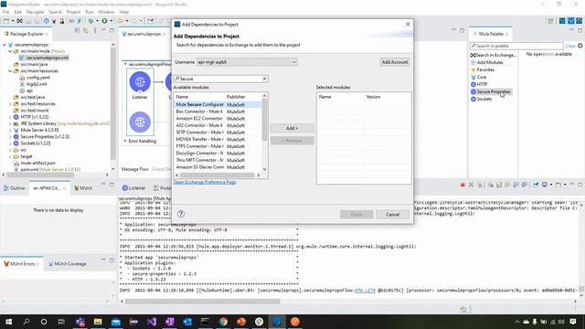This screenshot has width=585, height=329.
Task: Click Add Modules in Mule Palette
Action: [x=487, y=62]
